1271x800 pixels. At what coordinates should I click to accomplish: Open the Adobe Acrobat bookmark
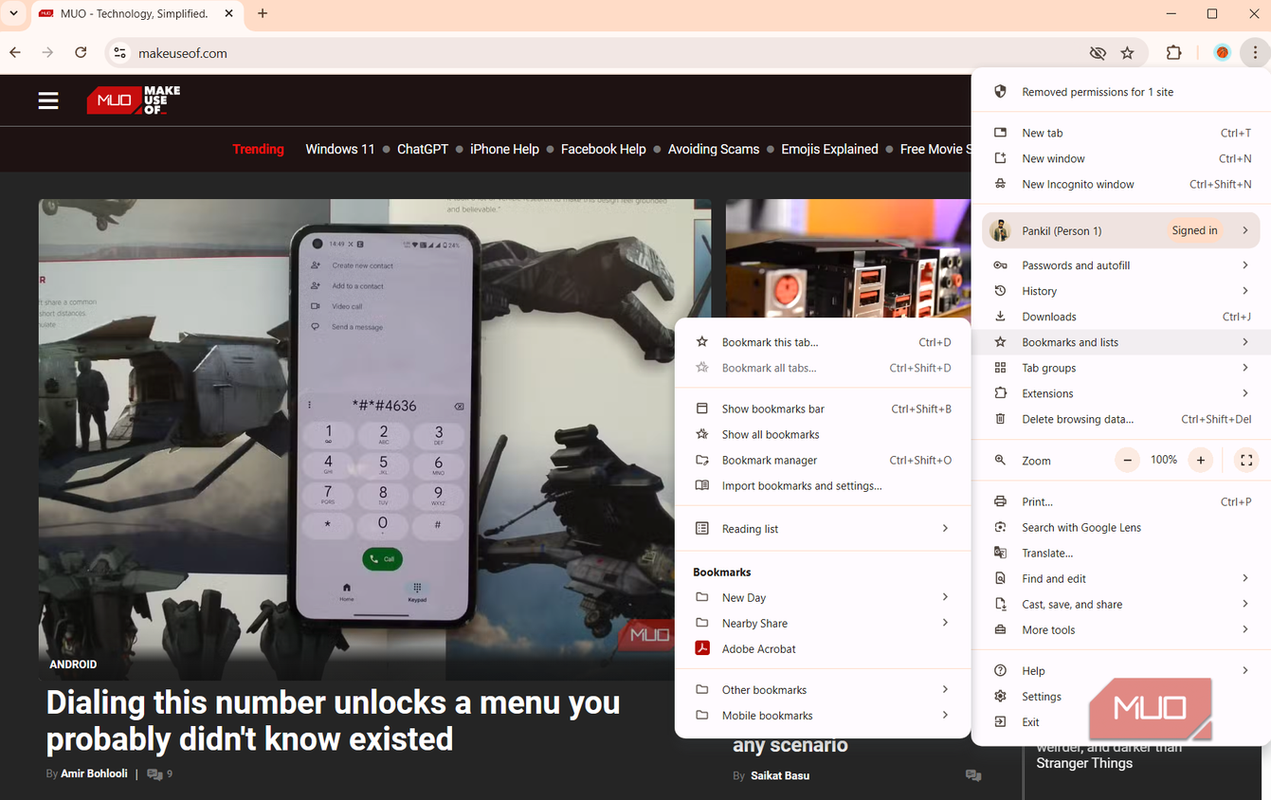click(822, 649)
